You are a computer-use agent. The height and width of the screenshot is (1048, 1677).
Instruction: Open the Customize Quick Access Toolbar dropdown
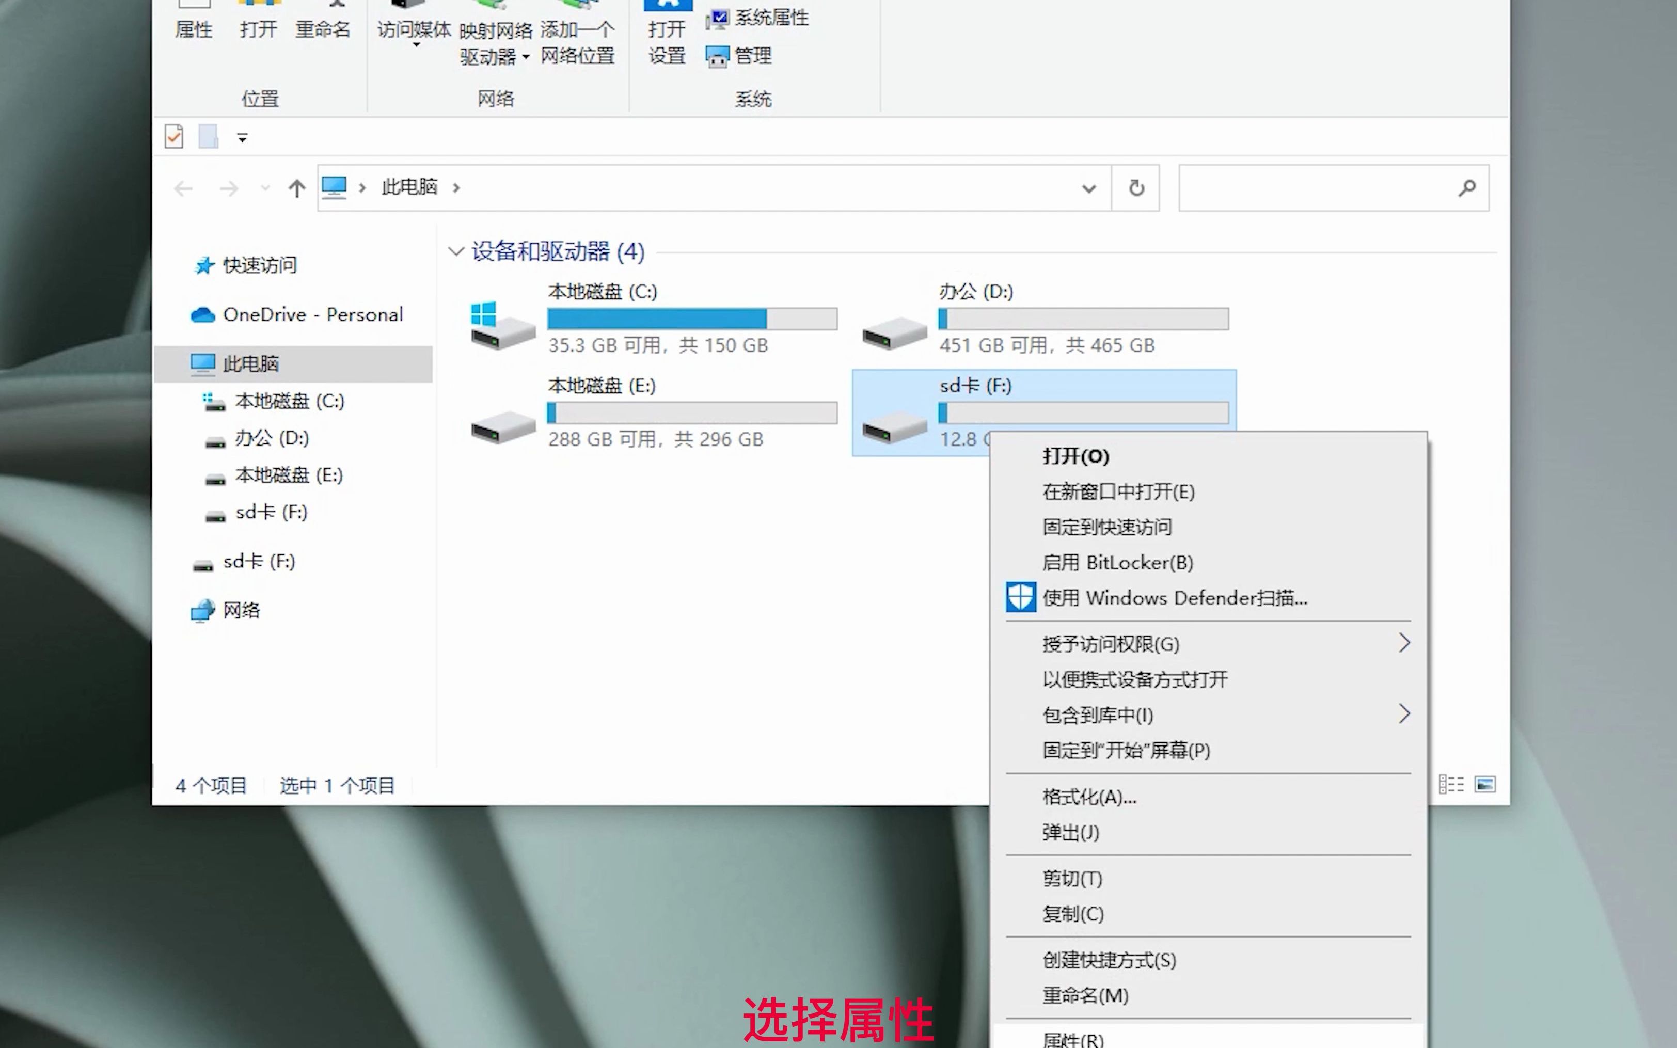click(242, 137)
